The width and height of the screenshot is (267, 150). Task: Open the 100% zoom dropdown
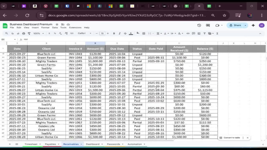[x=38, y=34]
